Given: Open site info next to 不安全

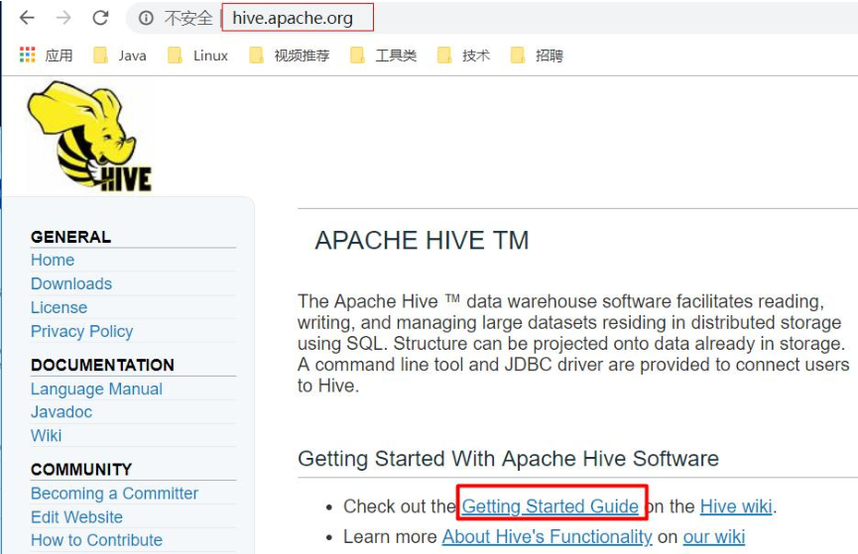Looking at the screenshot, I should coord(146,18).
